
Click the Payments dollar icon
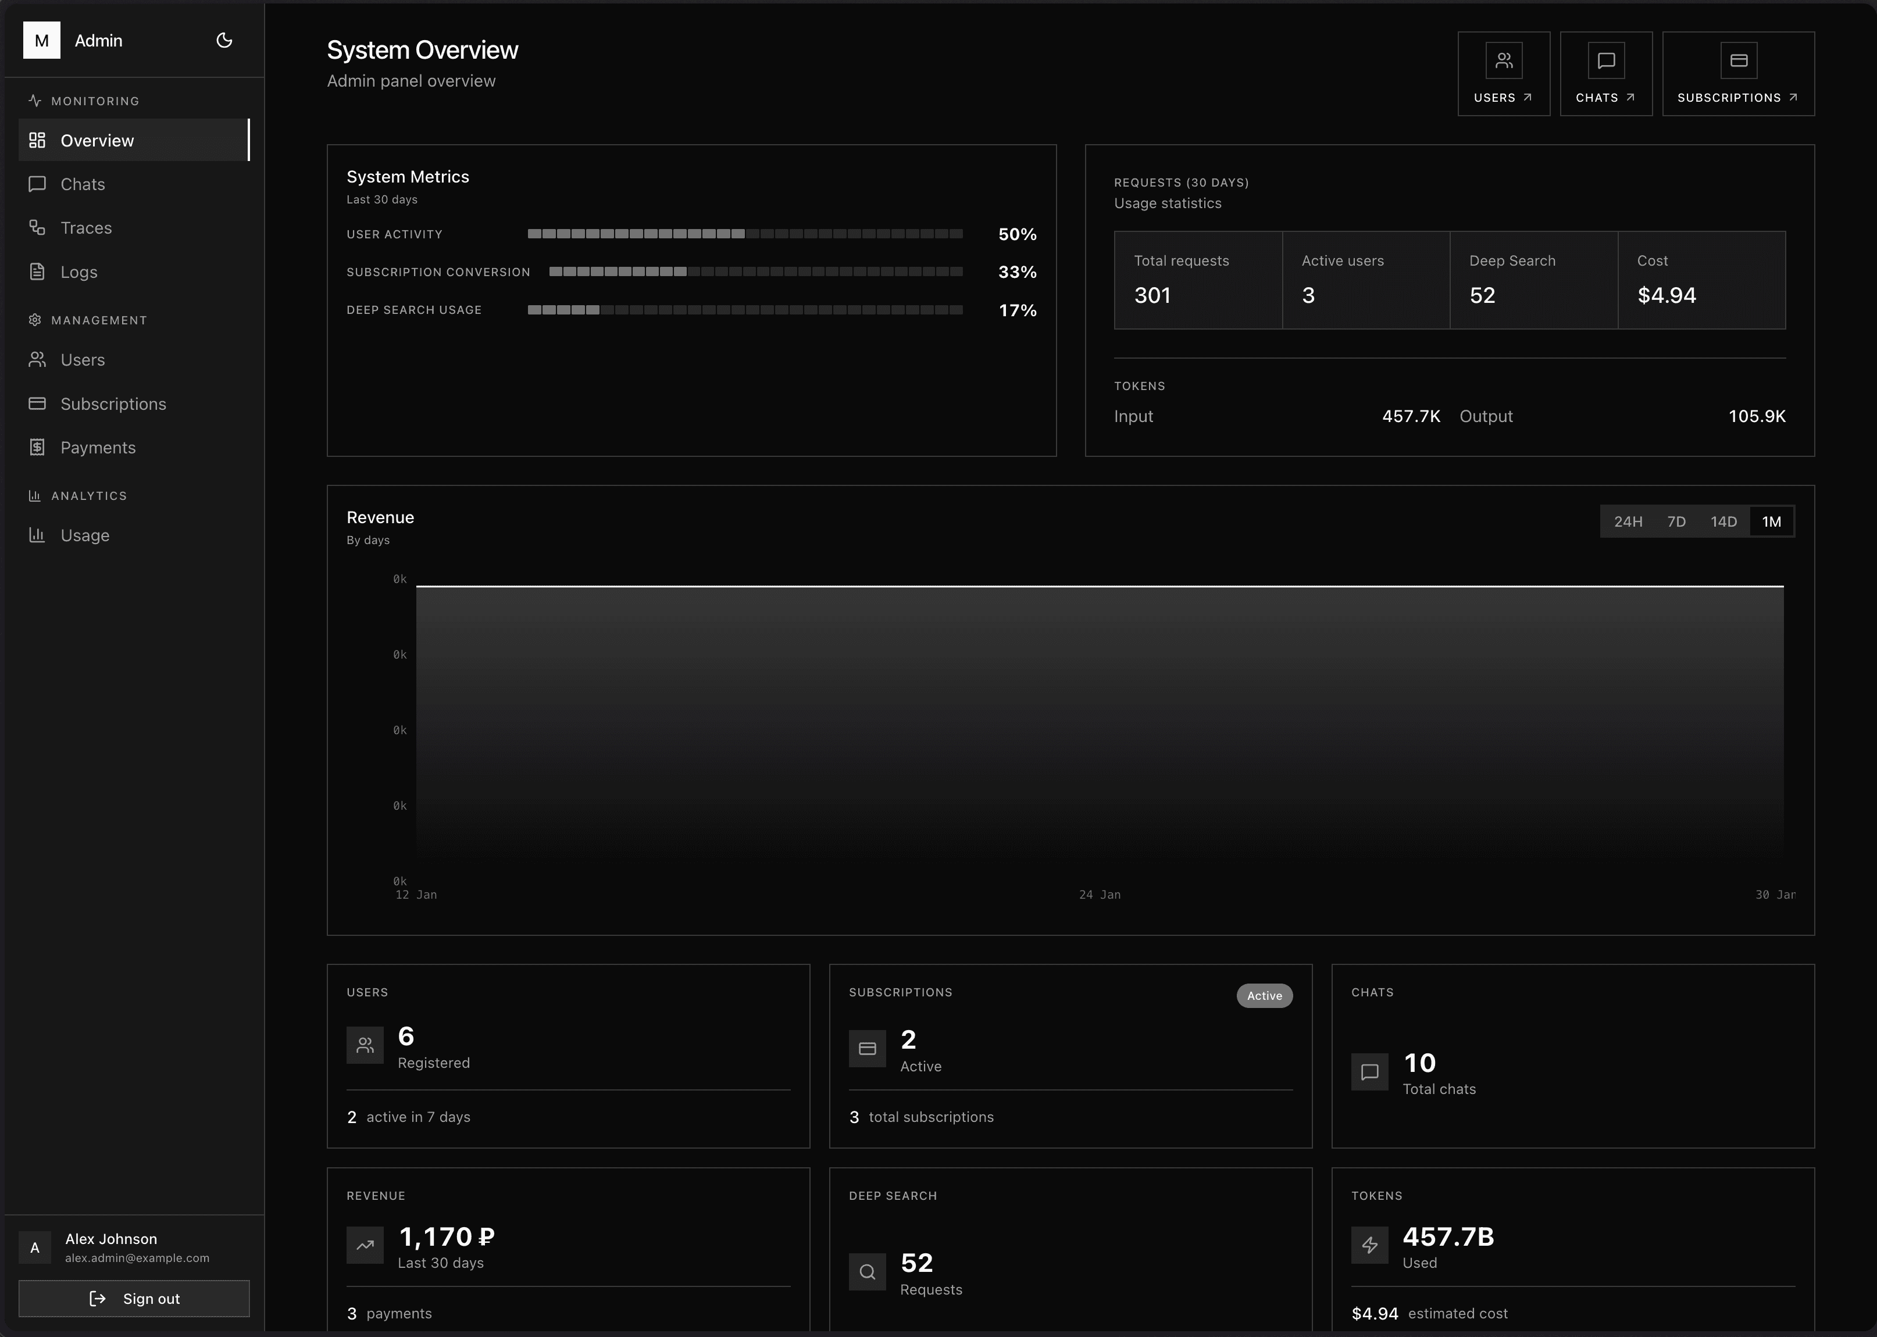37,447
